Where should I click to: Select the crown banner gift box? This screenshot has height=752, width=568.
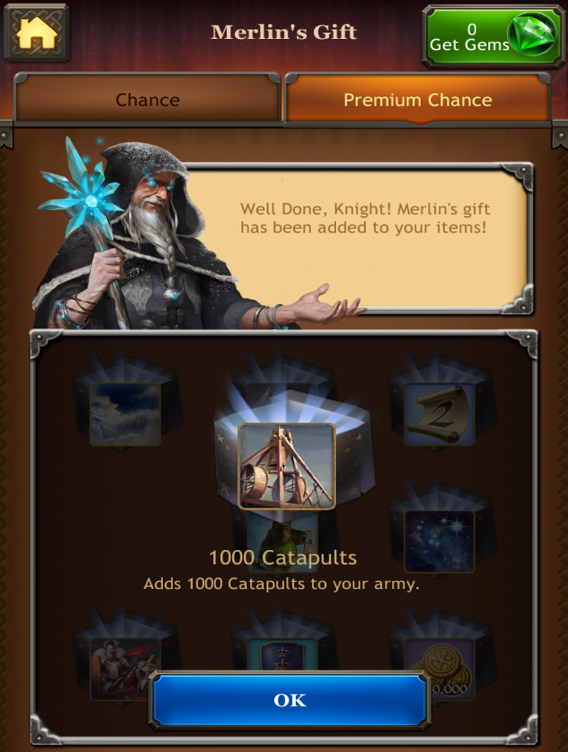(282, 655)
